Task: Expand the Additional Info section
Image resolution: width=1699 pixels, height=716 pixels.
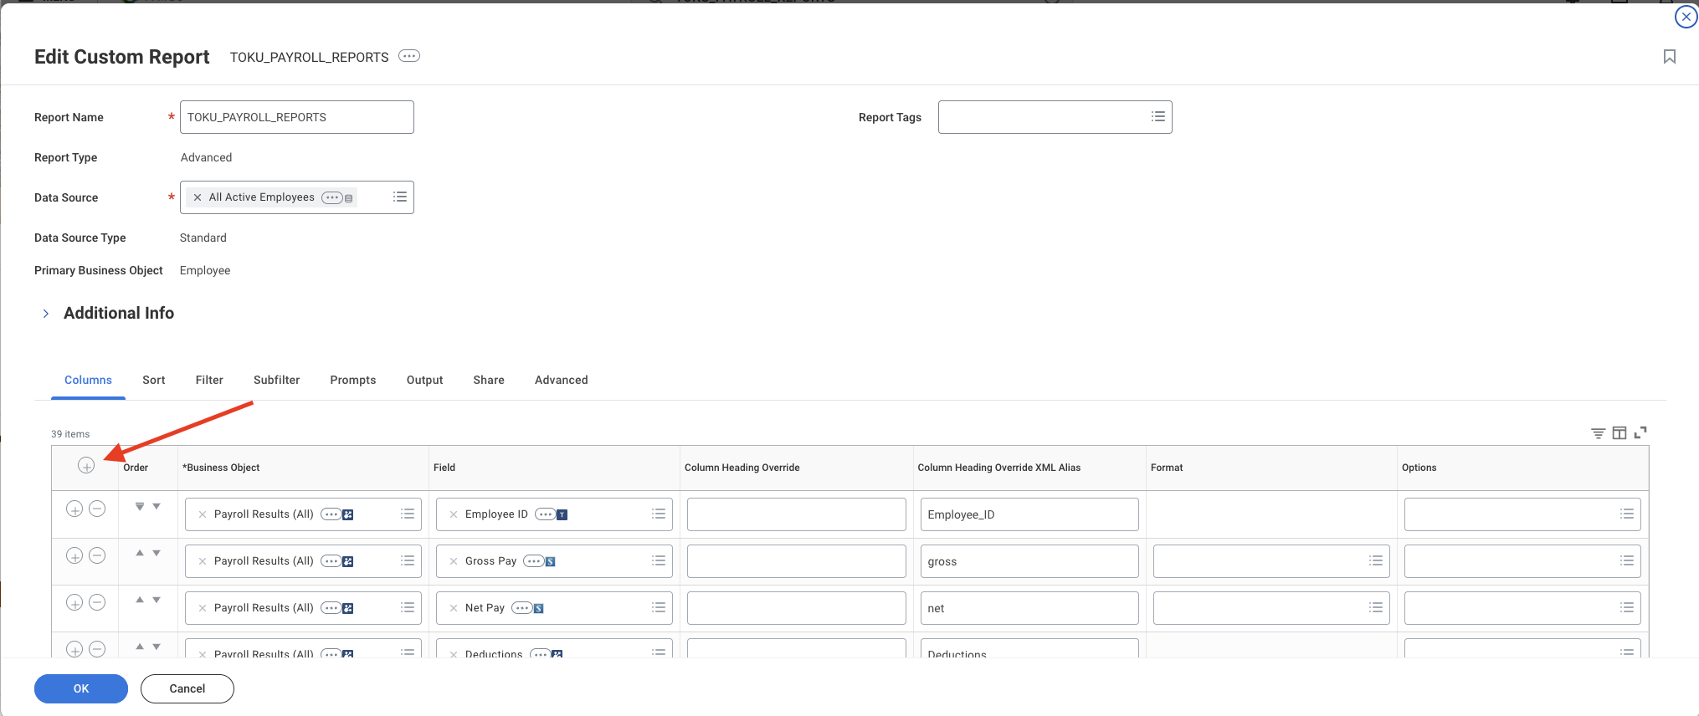Action: (x=46, y=314)
